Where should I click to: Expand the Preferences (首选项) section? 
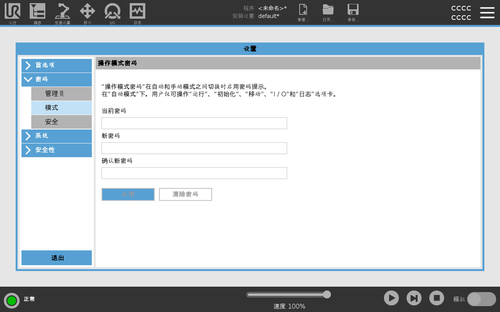[57, 66]
